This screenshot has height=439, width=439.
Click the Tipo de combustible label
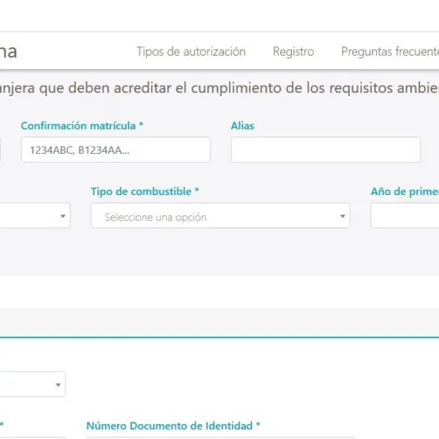[145, 191]
